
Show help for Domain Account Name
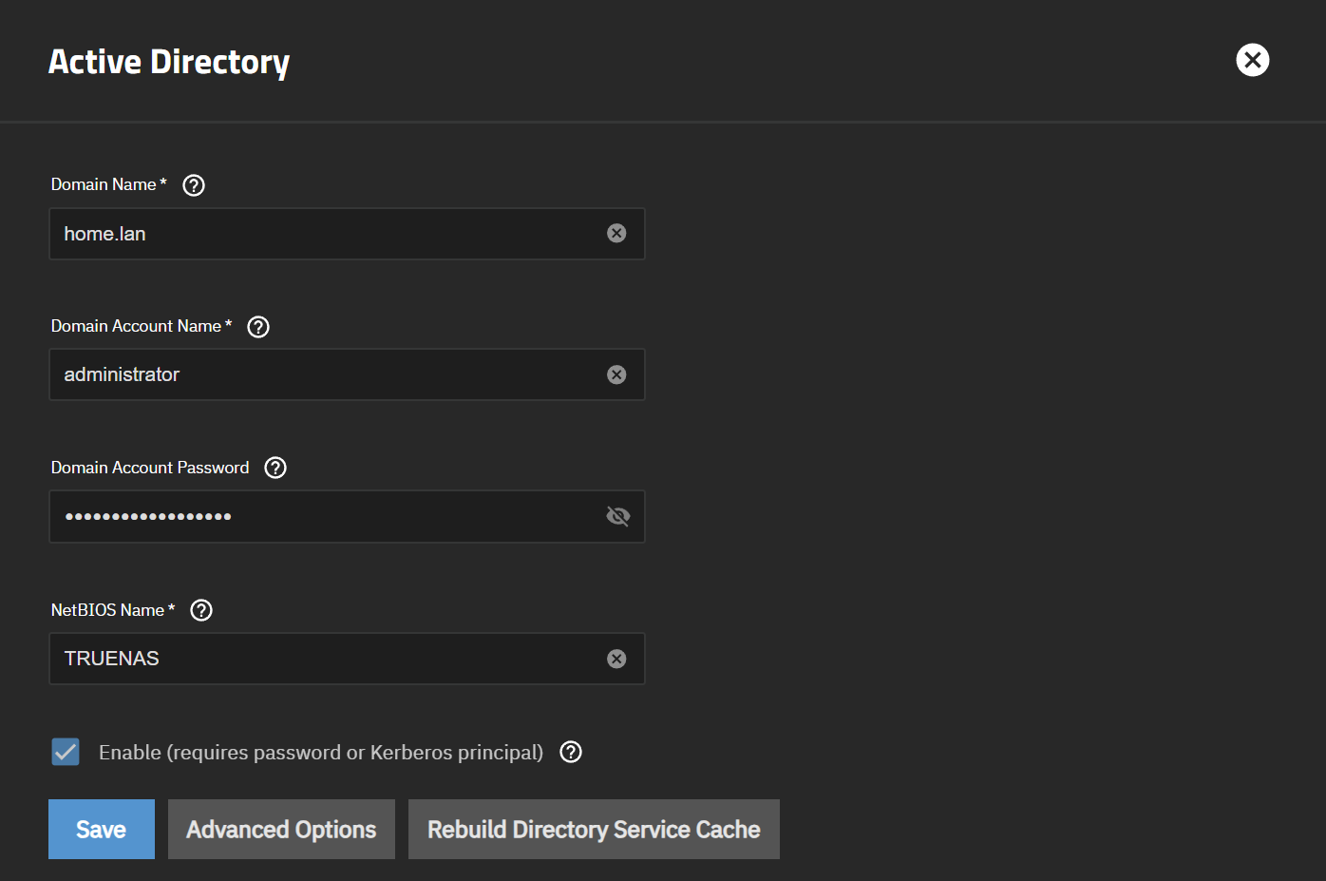tap(258, 327)
